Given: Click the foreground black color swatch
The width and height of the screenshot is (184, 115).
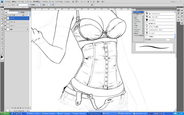Looking at the screenshot, I should [2, 57].
